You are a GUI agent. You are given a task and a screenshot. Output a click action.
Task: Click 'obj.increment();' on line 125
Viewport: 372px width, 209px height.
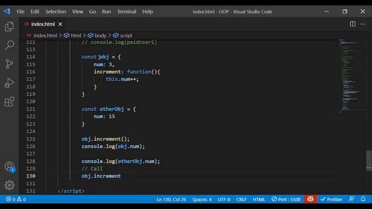(106, 139)
